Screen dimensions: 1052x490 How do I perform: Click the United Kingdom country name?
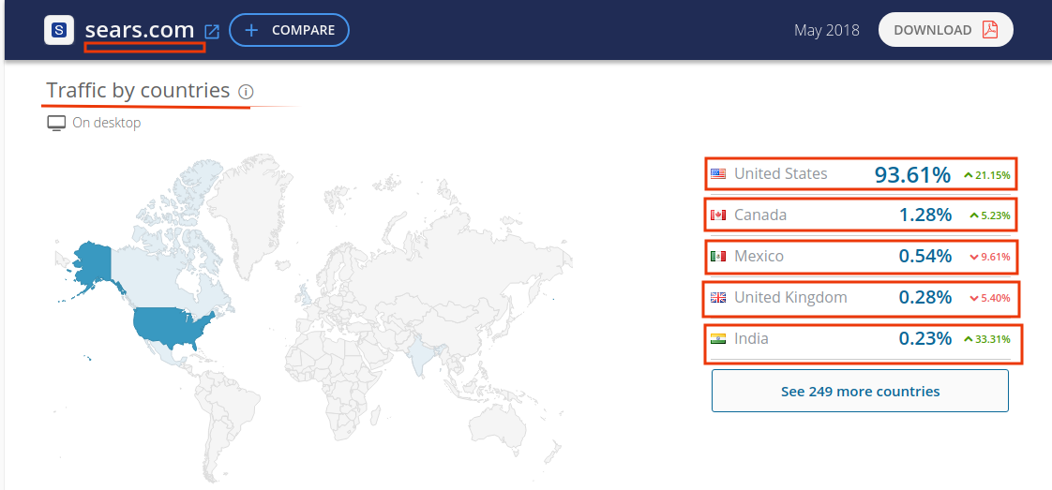coord(791,297)
